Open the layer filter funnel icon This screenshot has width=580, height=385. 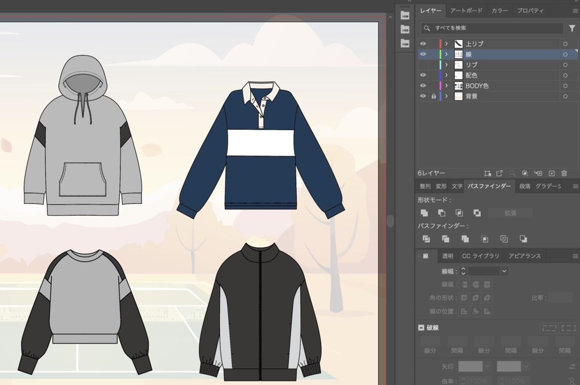click(x=572, y=28)
